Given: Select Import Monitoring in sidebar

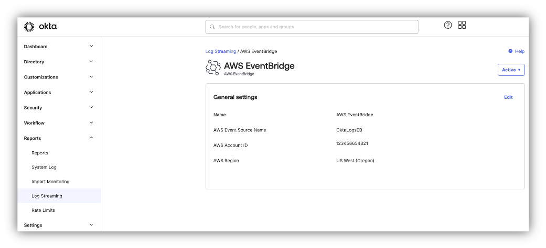Looking at the screenshot, I should point(50,182).
